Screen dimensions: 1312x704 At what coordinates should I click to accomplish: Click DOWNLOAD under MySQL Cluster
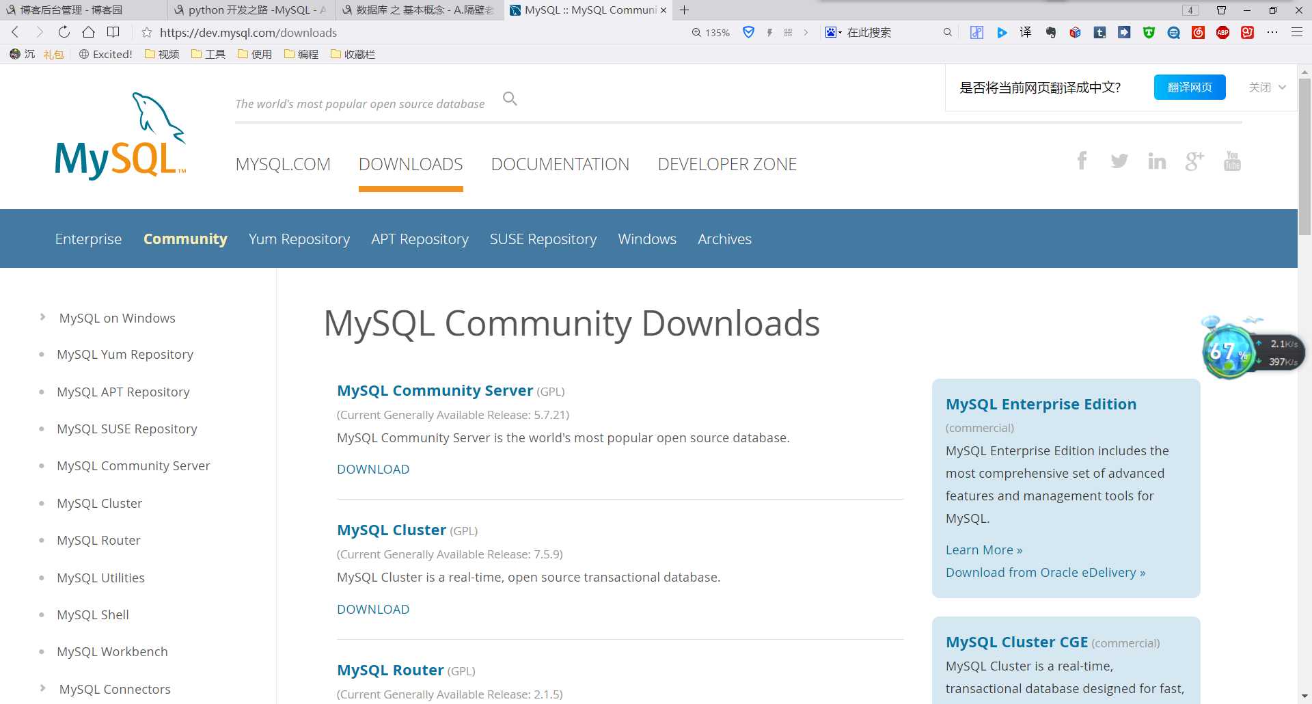pos(373,609)
